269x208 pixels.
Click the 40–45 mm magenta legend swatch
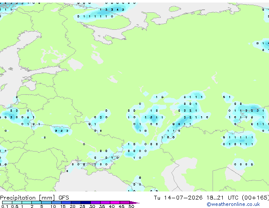[115, 202]
